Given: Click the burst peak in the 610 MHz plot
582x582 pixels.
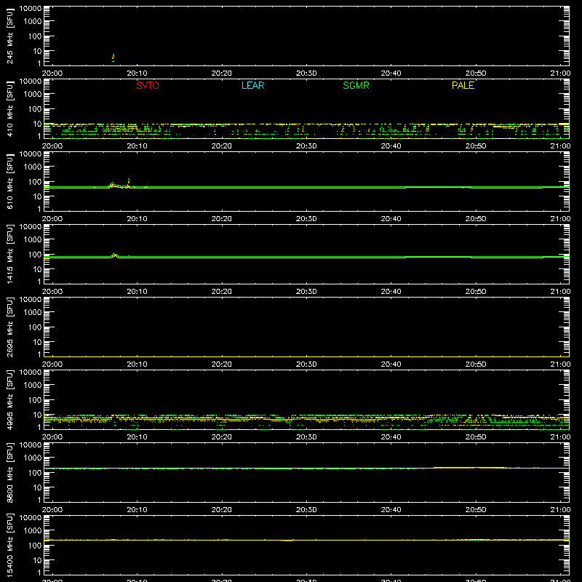Looking at the screenshot, I should (x=129, y=181).
